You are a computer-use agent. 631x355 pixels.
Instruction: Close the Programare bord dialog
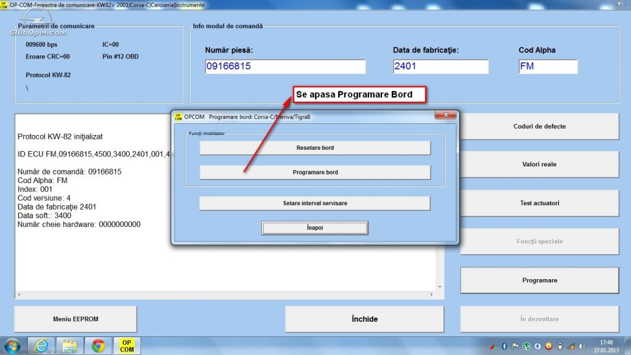click(446, 115)
